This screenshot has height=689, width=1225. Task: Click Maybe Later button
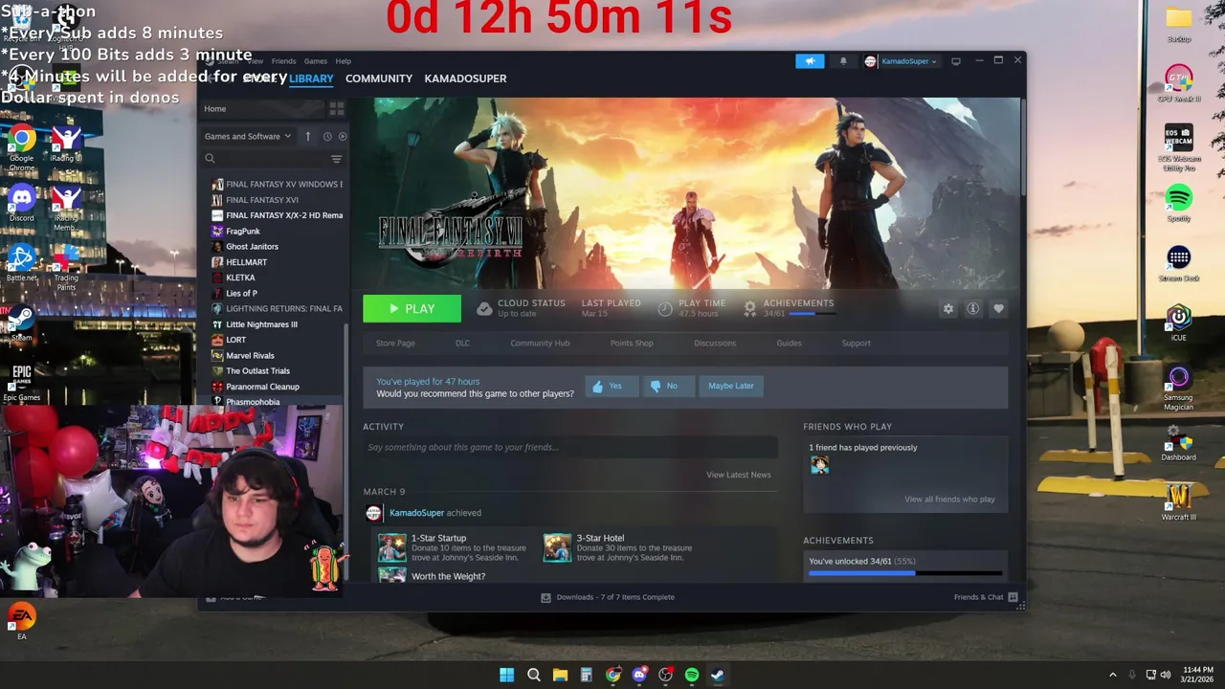click(731, 386)
